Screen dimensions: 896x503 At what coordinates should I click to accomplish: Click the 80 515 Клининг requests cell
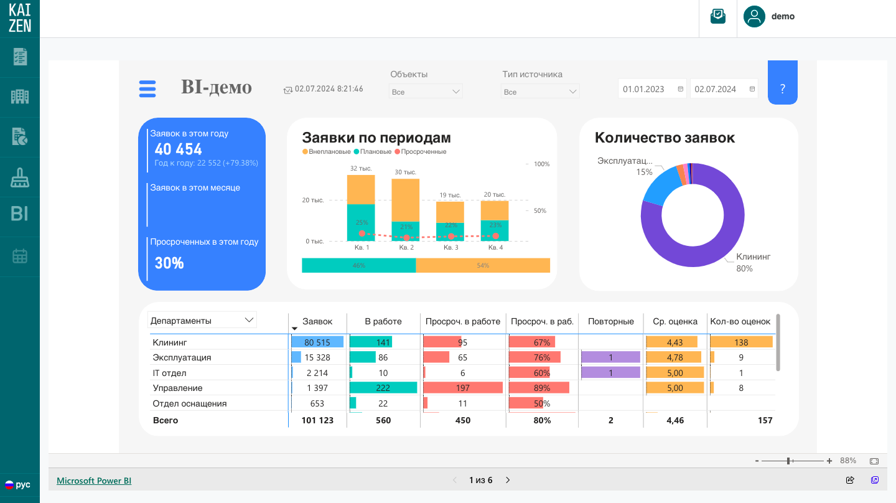click(317, 342)
